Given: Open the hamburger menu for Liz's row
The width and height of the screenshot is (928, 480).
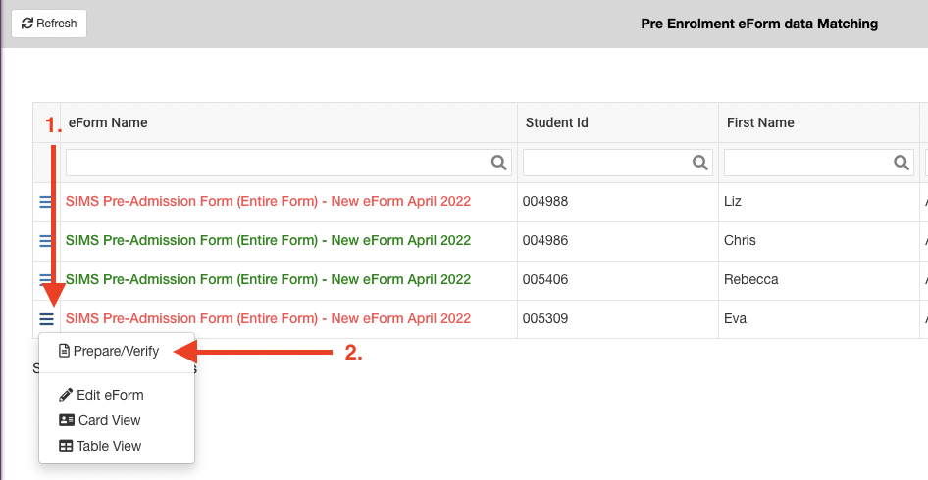Looking at the screenshot, I should coord(46,202).
